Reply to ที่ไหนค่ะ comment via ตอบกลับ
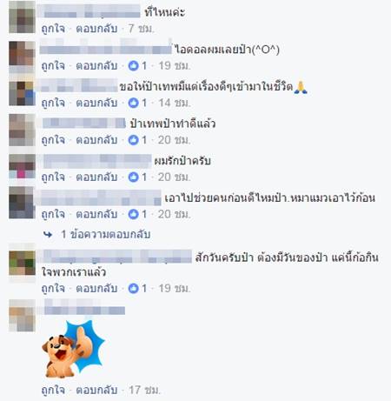 click(96, 29)
